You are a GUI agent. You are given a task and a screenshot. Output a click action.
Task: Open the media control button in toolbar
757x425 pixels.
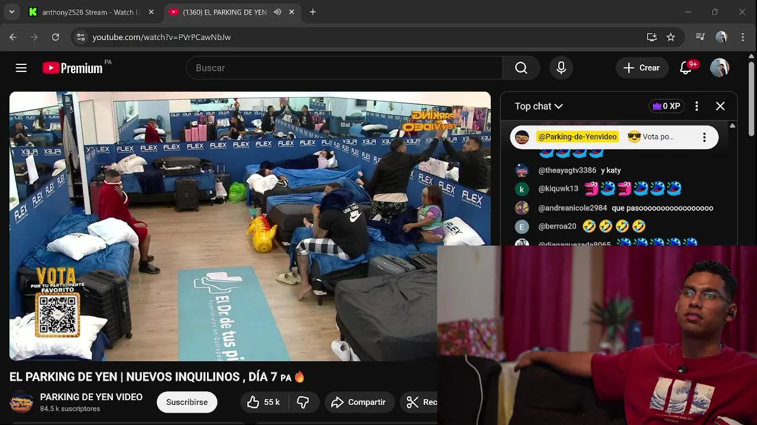coord(700,37)
